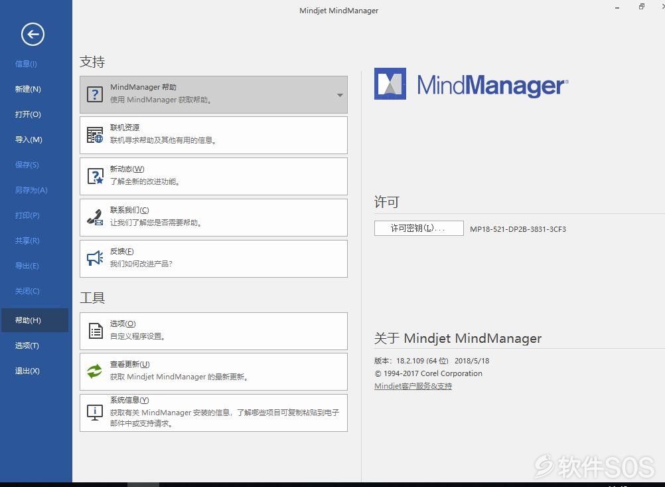Click the 查看更新 green arrows icon
This screenshot has width=665, height=487.
[x=95, y=371]
